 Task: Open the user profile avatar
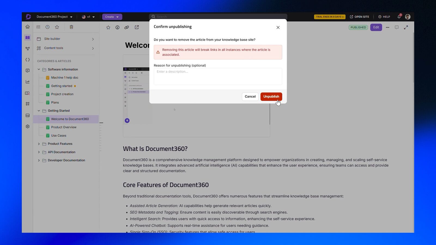click(x=408, y=17)
